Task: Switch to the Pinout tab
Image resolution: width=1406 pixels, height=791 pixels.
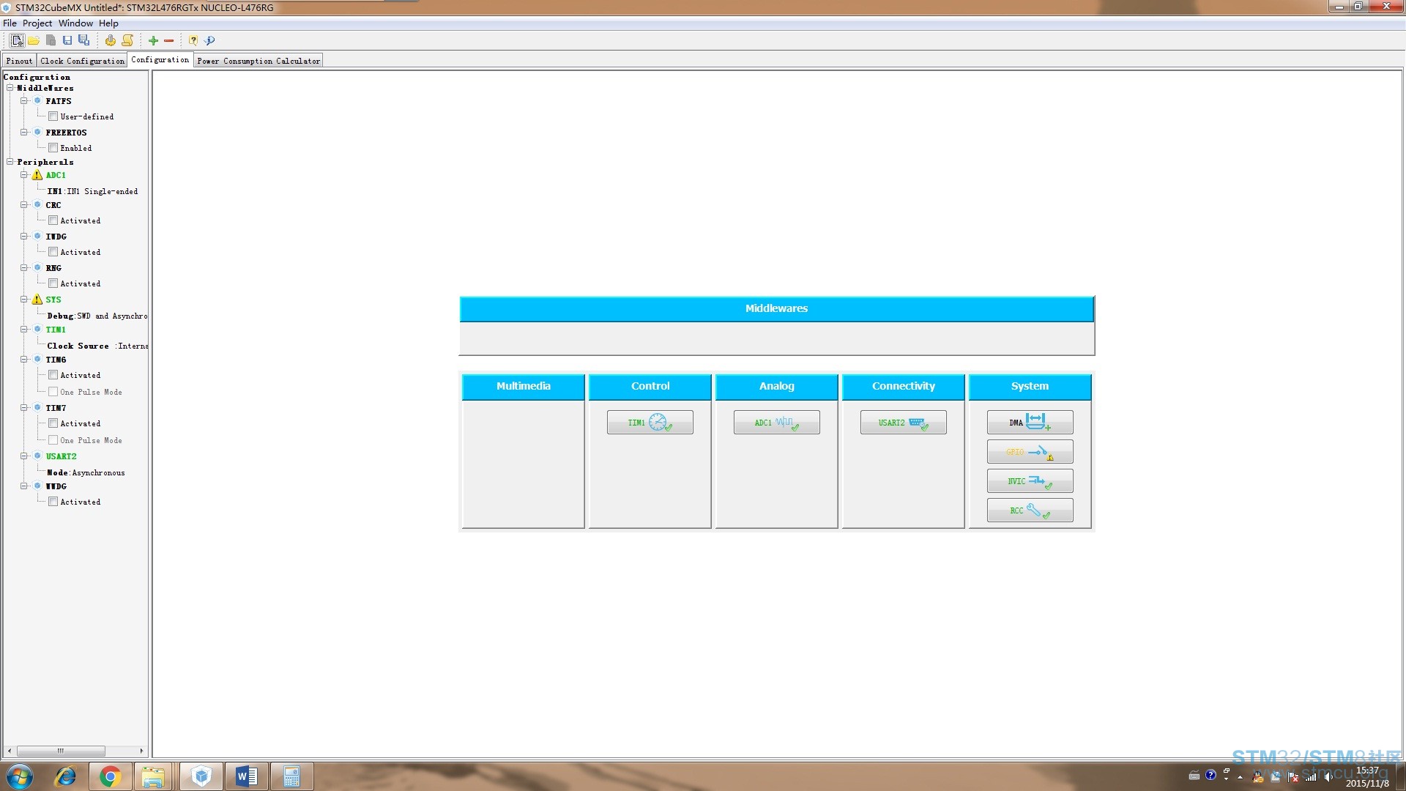Action: (x=19, y=61)
